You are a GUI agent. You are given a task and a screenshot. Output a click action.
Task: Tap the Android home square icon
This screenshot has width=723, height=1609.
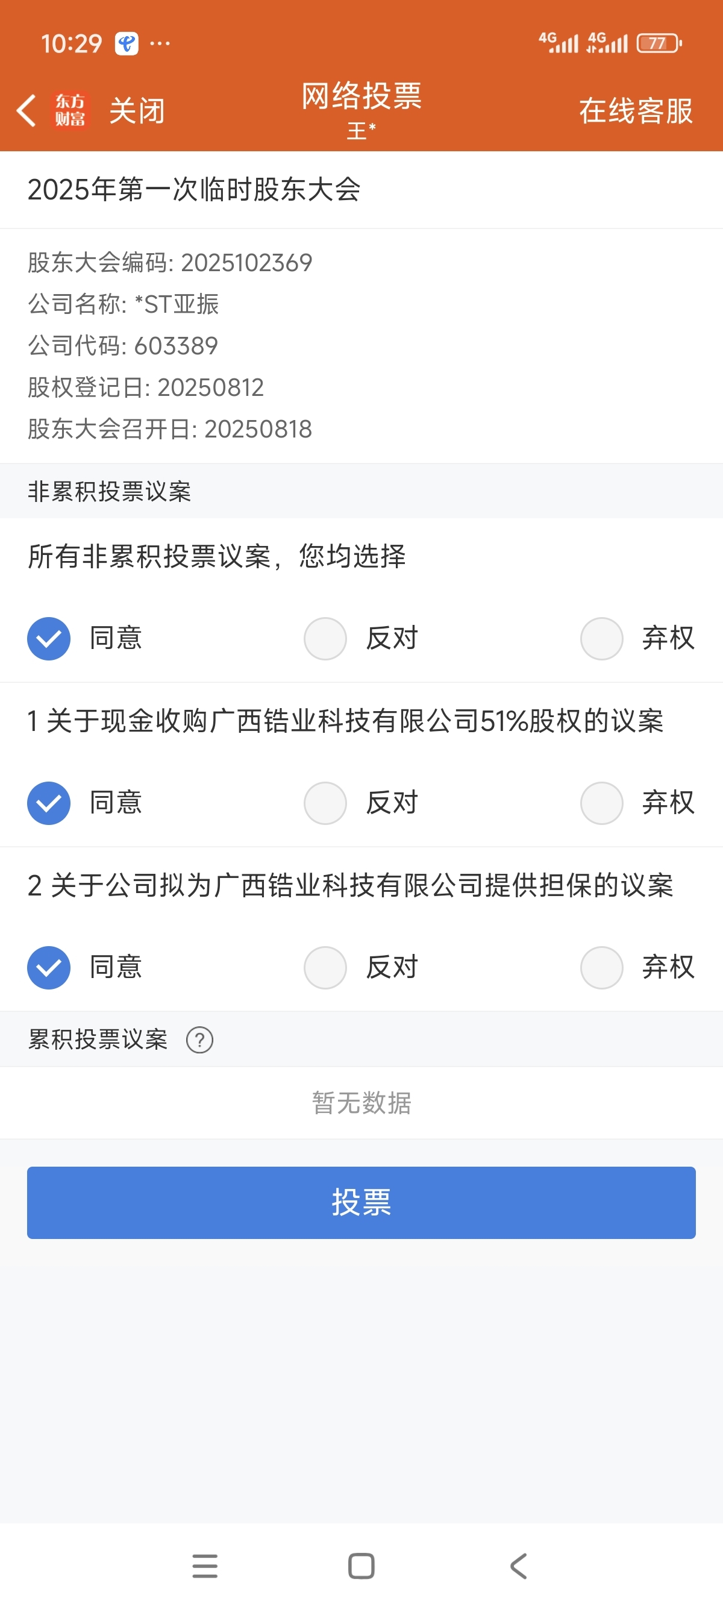(361, 1566)
